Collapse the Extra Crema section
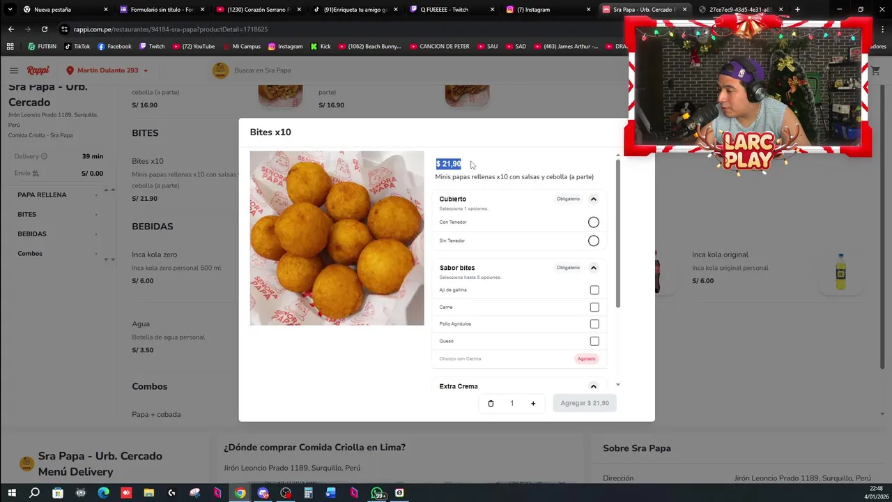The width and height of the screenshot is (892, 502). pyautogui.click(x=594, y=386)
